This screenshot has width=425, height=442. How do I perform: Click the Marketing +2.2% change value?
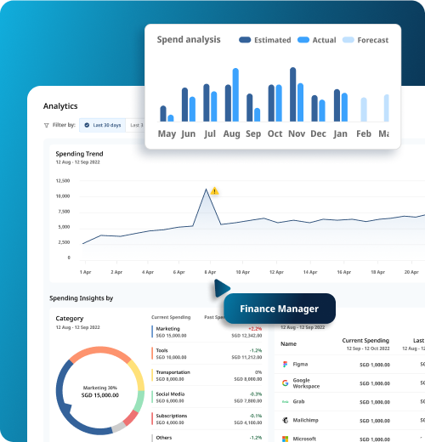pyautogui.click(x=255, y=329)
